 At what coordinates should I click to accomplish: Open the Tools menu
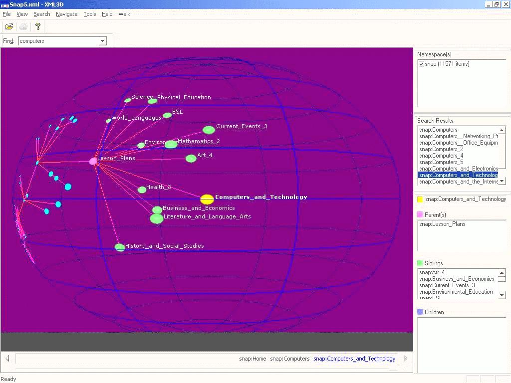click(x=90, y=14)
